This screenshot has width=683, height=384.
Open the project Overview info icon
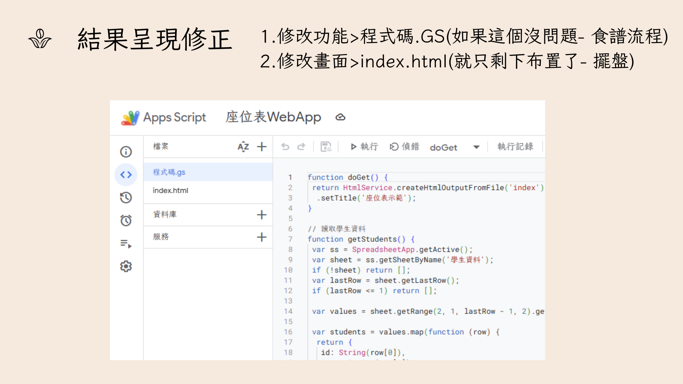126,152
